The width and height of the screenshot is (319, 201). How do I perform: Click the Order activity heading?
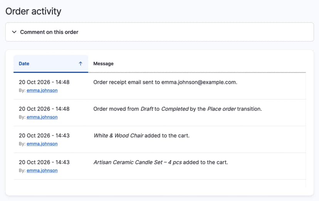pyautogui.click(x=34, y=11)
